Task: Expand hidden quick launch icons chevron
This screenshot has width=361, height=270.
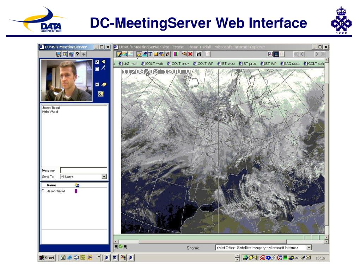Action: [99, 256]
